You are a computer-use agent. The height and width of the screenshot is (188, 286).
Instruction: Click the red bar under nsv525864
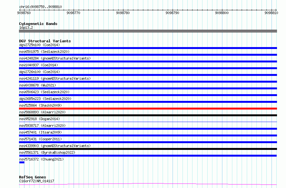click(148, 109)
